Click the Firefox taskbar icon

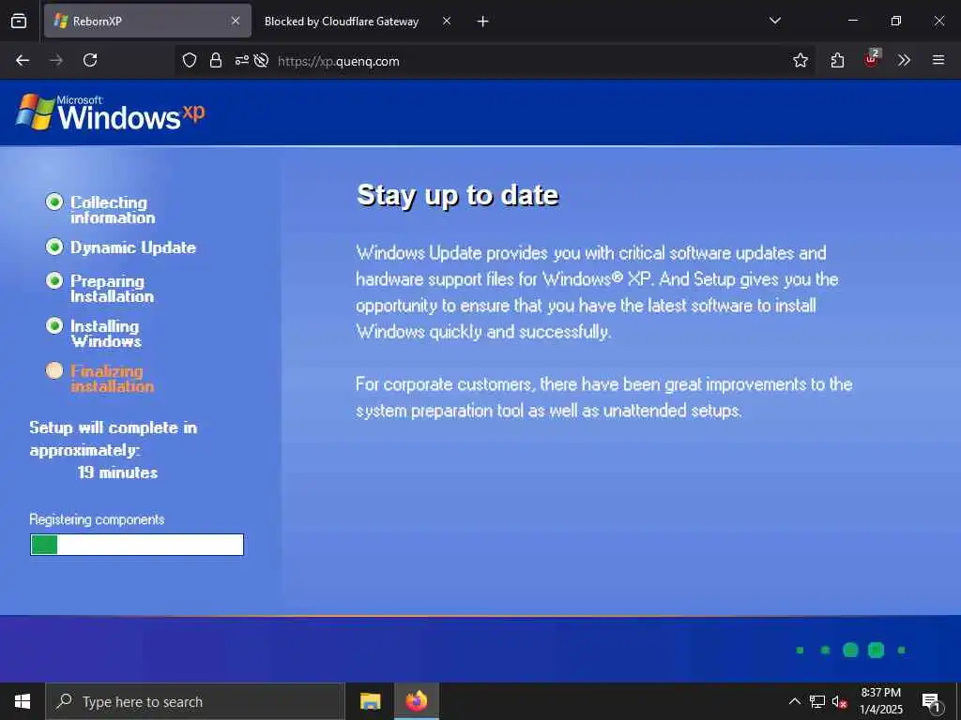point(416,701)
